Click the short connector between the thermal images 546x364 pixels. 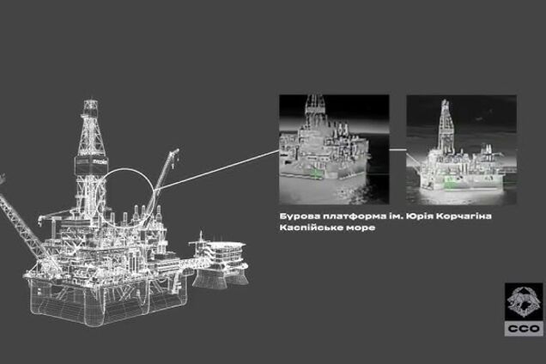397,150
